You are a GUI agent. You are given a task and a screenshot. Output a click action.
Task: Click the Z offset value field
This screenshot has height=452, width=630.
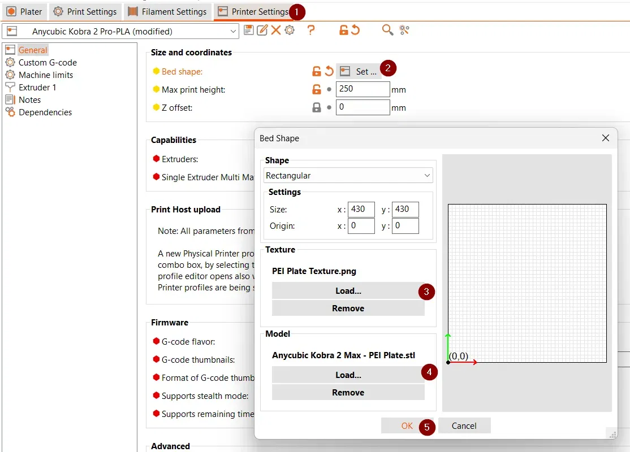tap(363, 107)
